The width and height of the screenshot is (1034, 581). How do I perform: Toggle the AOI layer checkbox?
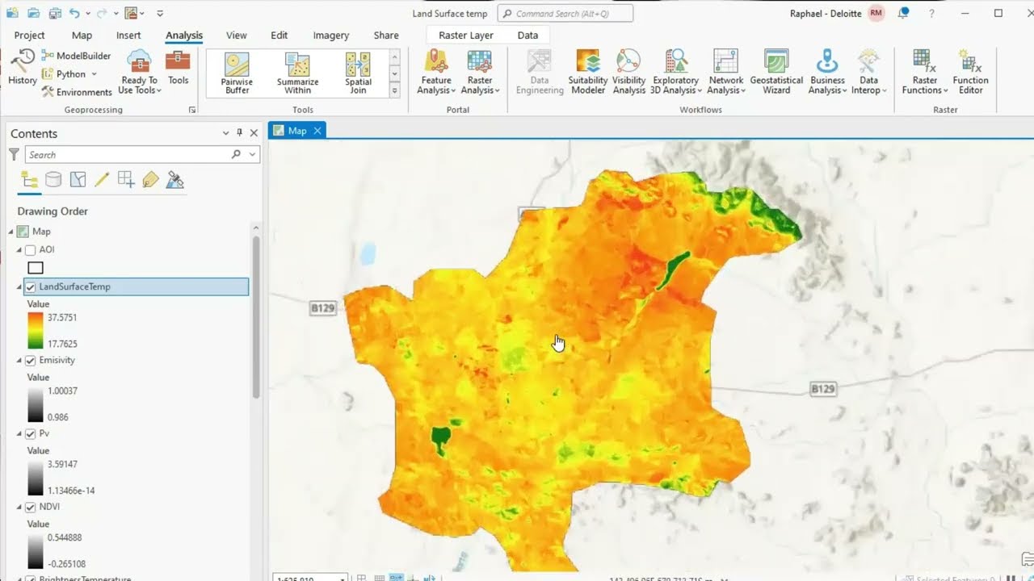coord(31,250)
